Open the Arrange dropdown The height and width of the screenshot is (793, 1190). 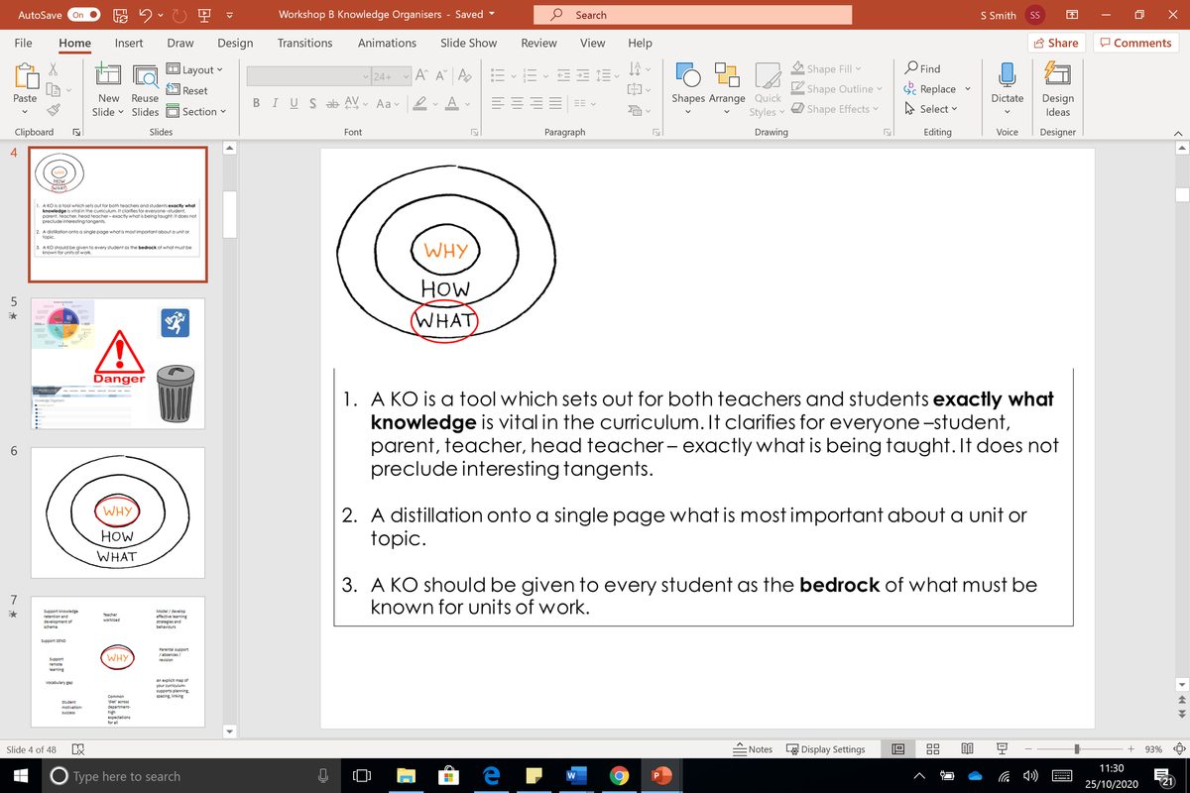coord(727,110)
